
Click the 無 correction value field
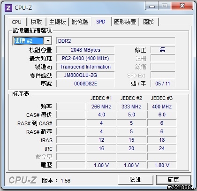(x=163, y=50)
